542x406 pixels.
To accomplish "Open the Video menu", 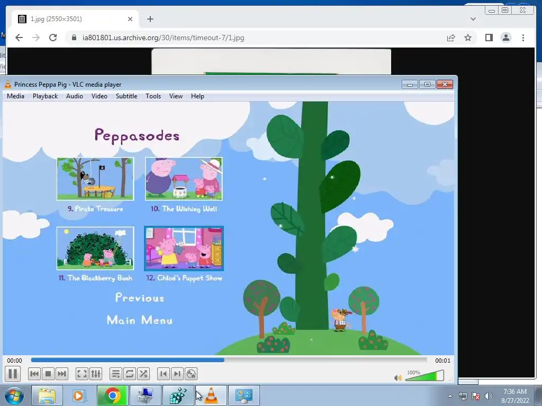I will [x=100, y=96].
